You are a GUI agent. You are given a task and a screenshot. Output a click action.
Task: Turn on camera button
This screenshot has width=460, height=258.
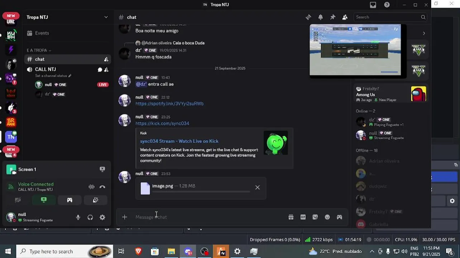[18, 200]
